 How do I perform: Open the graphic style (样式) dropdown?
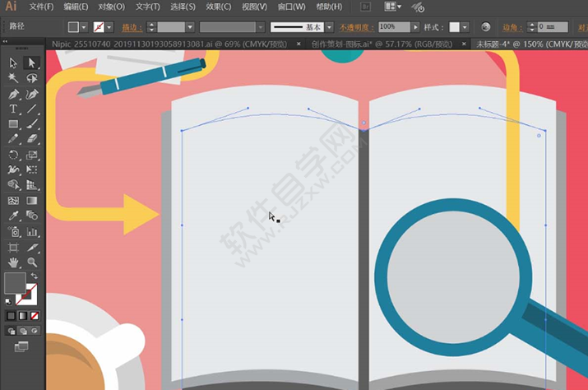(466, 27)
